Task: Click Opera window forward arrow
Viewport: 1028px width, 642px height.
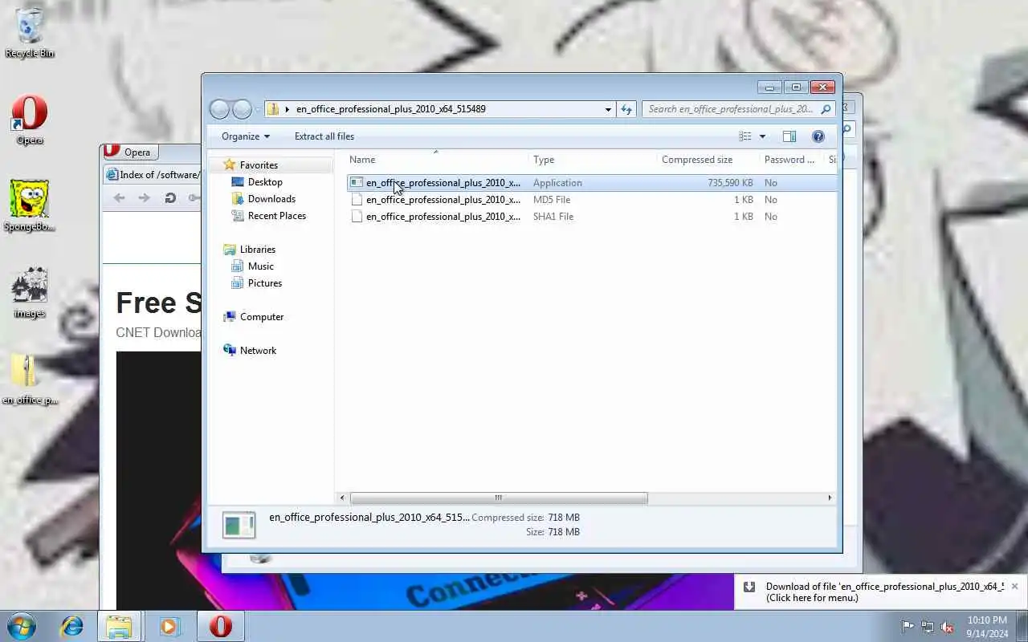Action: (x=144, y=198)
